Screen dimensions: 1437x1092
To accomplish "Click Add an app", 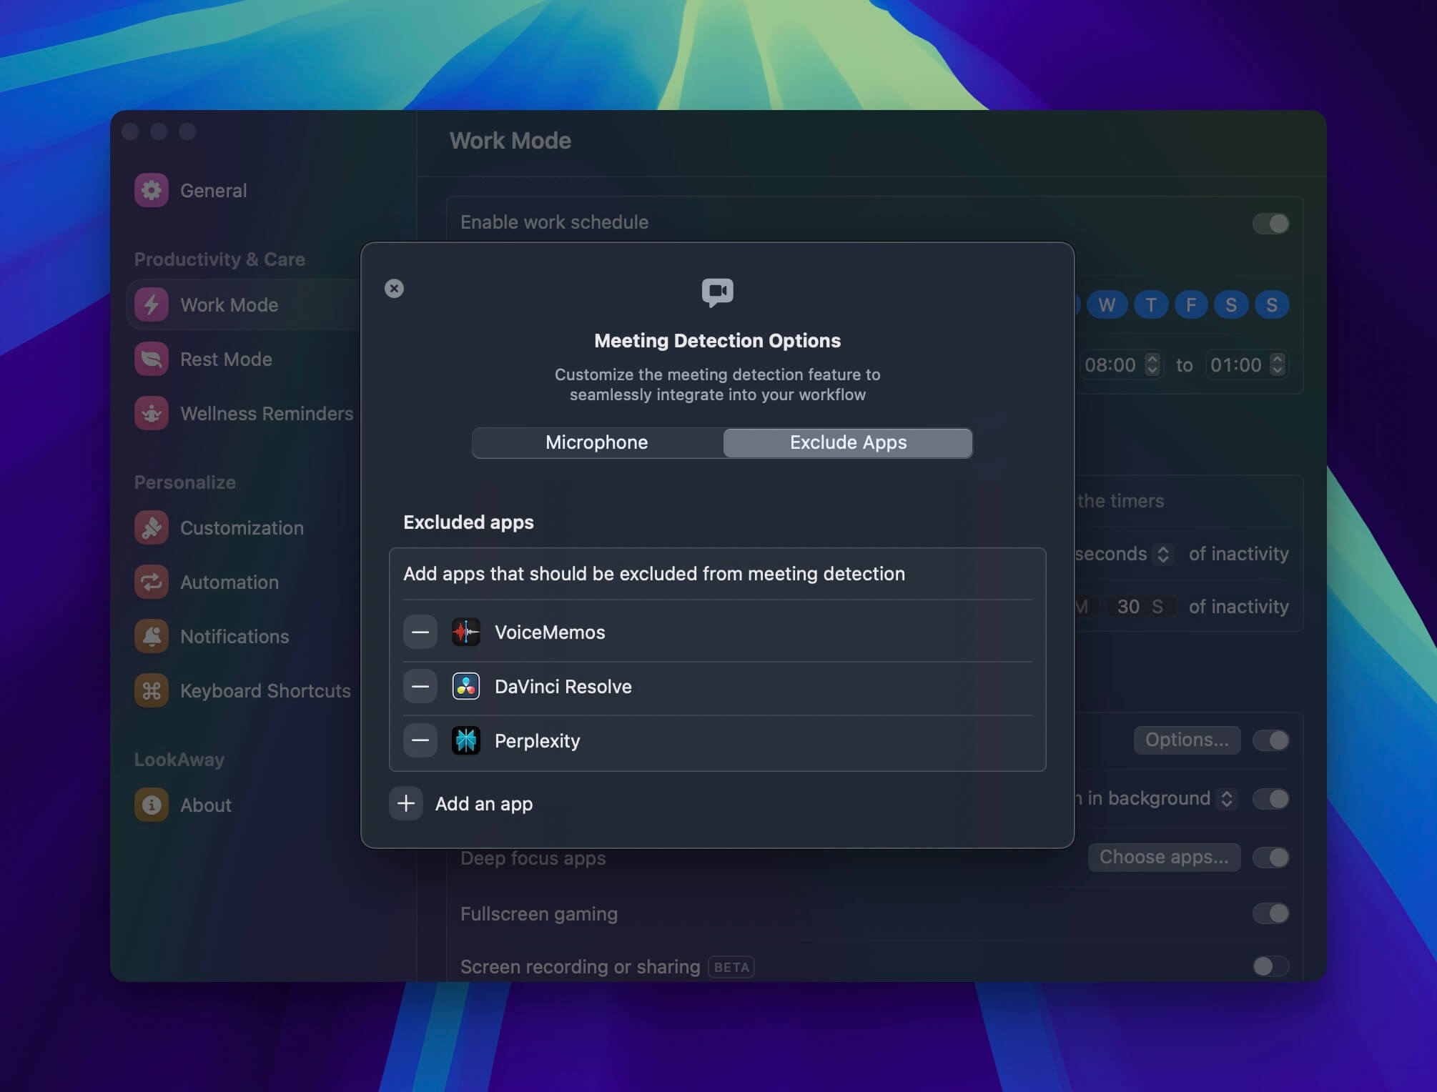I will pyautogui.click(x=463, y=803).
